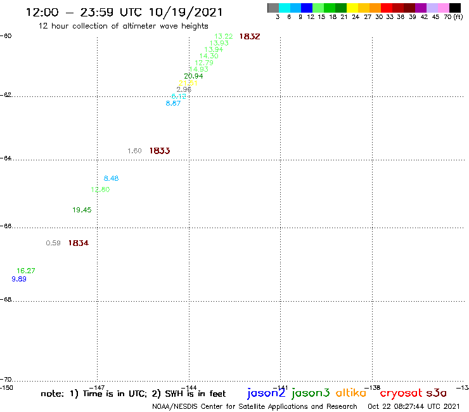Click the -147 longitude axis label
The height and width of the screenshot is (412, 469).
click(x=97, y=388)
